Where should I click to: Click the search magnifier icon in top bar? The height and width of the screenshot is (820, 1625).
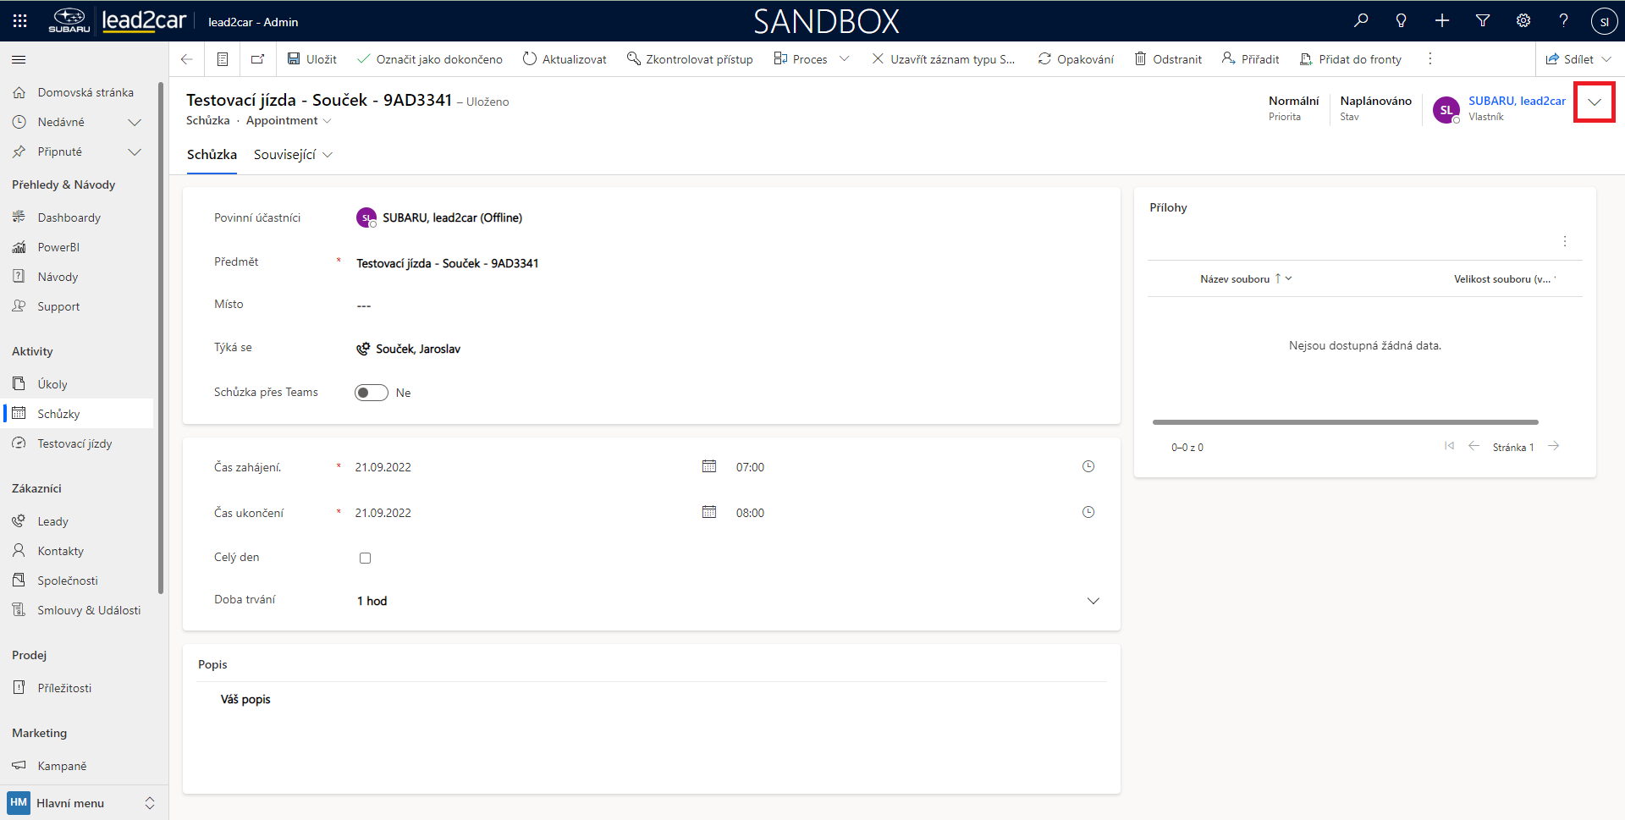[1361, 20]
